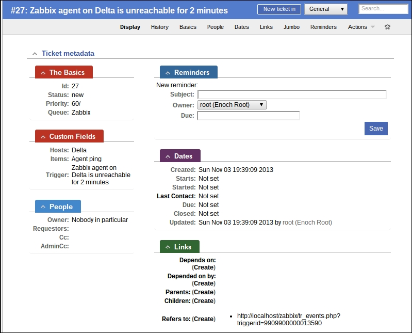This screenshot has height=333, width=412.
Task: Collapse the Links panel chevron
Action: pyautogui.click(x=168, y=247)
